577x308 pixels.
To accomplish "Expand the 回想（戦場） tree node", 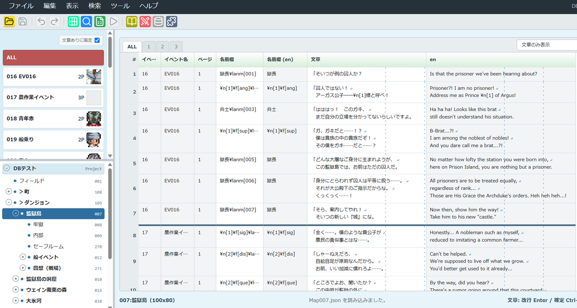I will (22, 268).
